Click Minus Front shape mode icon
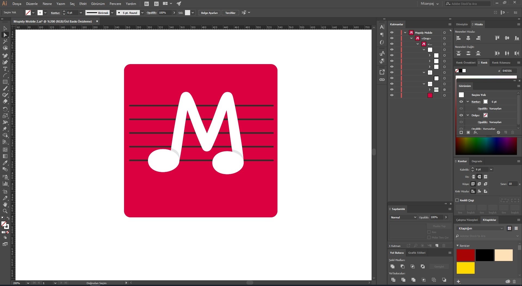522x286 pixels. click(403, 266)
